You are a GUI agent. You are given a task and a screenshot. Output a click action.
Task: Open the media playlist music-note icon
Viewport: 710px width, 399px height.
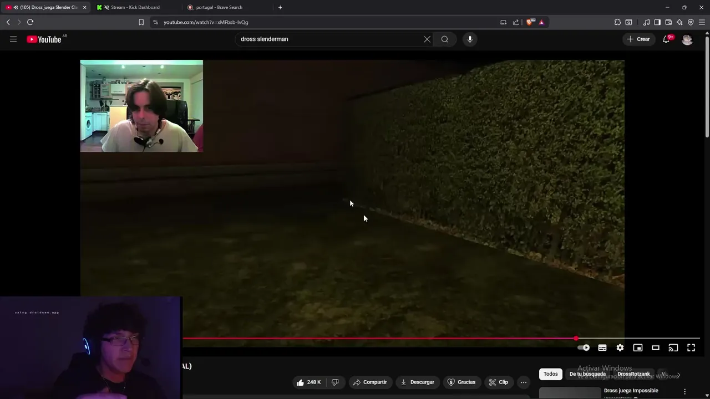click(646, 22)
